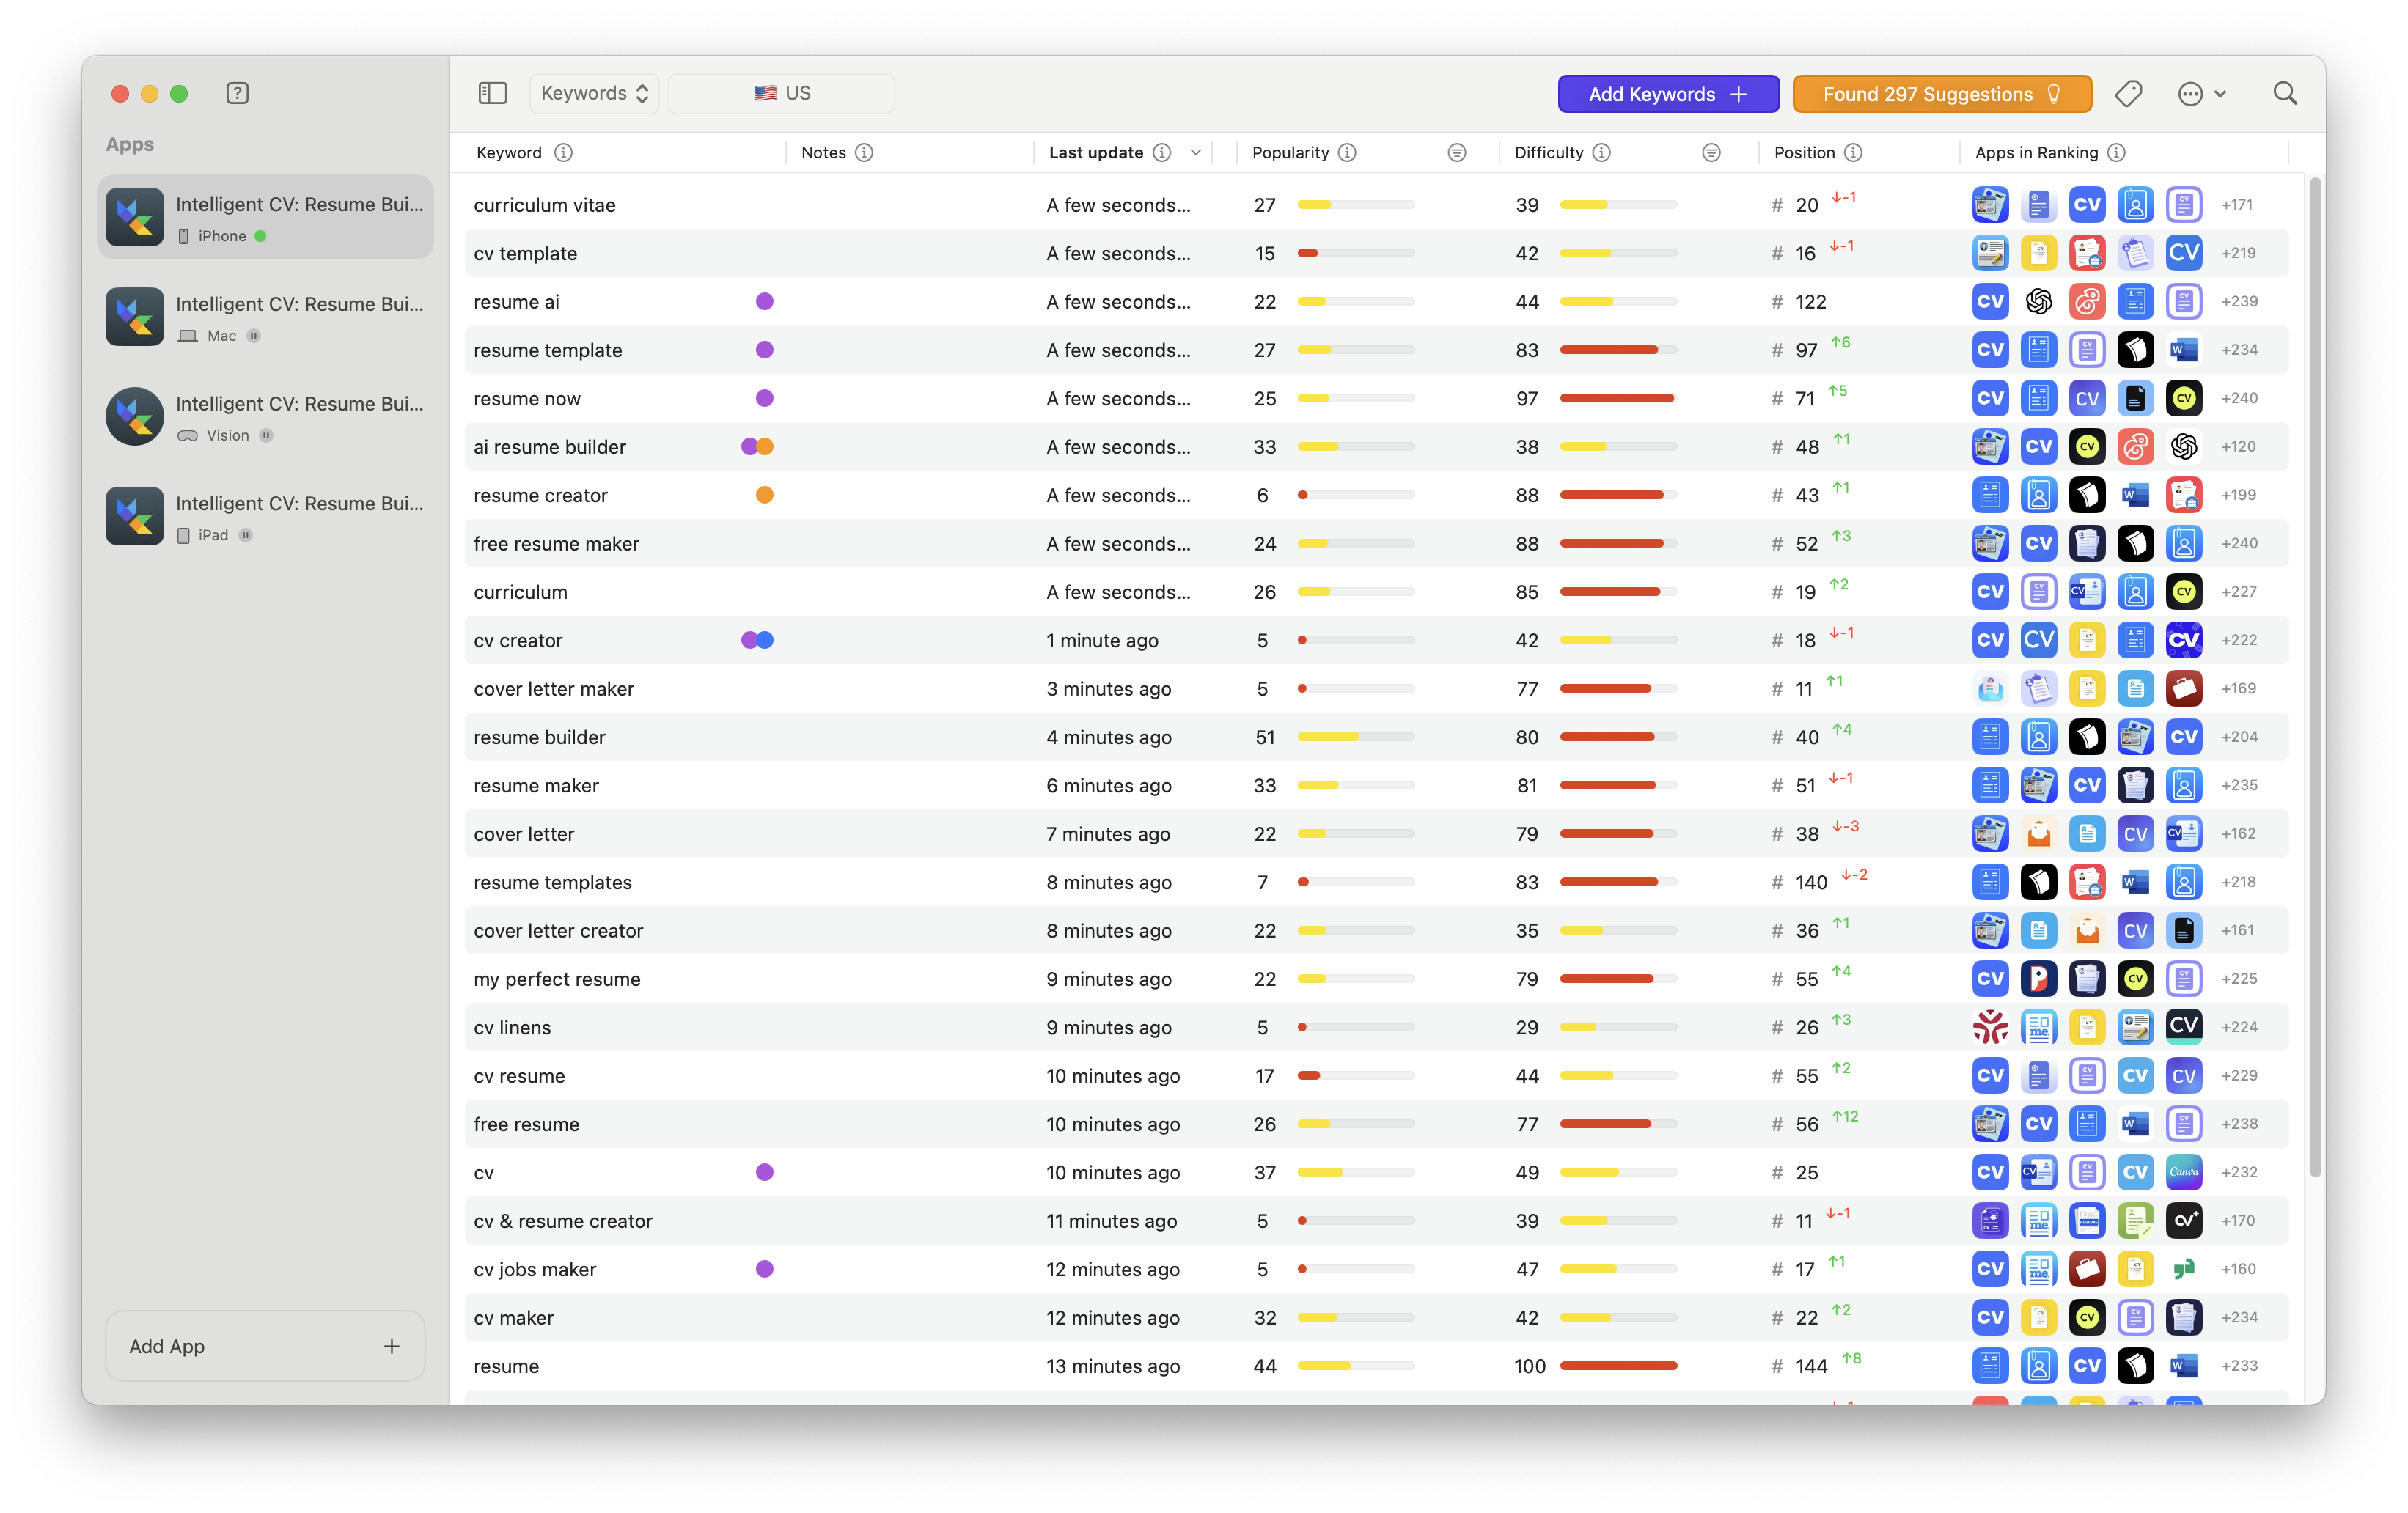This screenshot has height=1513, width=2408.
Task: Click Canva app icon in cv row
Action: click(x=2184, y=1172)
